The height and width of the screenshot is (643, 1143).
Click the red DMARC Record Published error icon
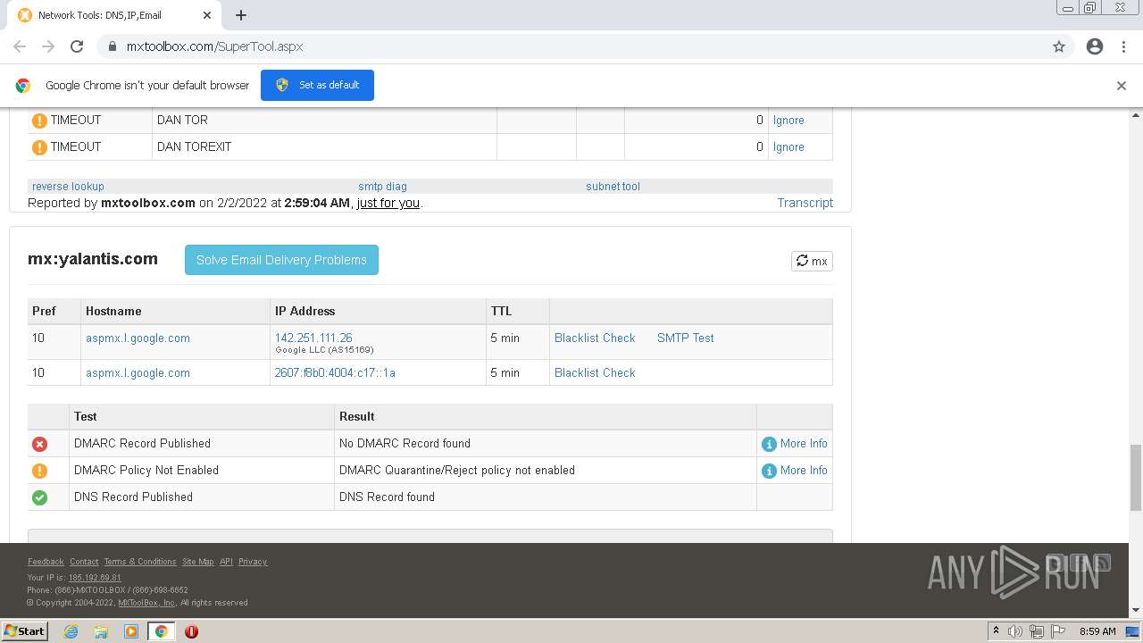pyautogui.click(x=39, y=444)
